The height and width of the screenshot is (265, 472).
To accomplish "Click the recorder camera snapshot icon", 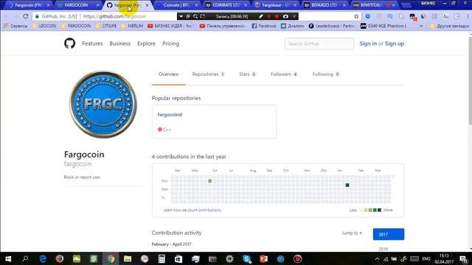I will coord(285,16).
